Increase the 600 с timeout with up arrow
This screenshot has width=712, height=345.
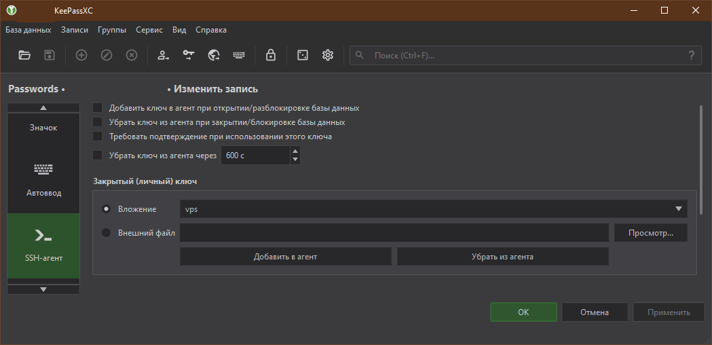pos(295,151)
